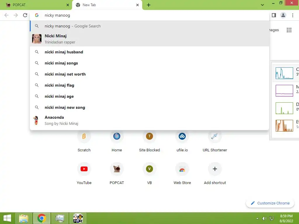Show hidden tray icons arrow

click(x=258, y=218)
